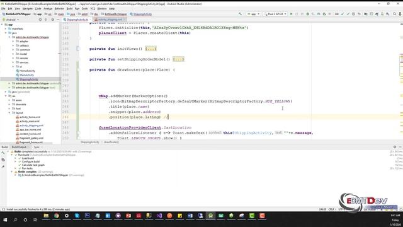This screenshot has width=403, height=227.
Task: Select the ShippingActivity.kt editor tab
Action: (77, 20)
